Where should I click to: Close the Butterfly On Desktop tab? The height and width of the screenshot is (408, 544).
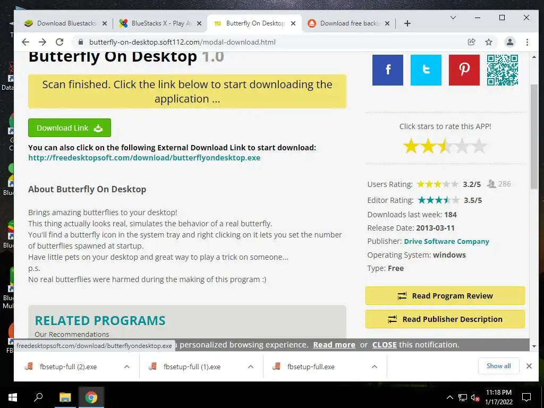(x=293, y=23)
